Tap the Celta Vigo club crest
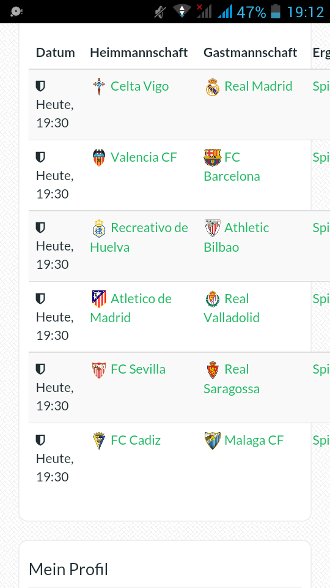330x588 pixels. coord(99,86)
